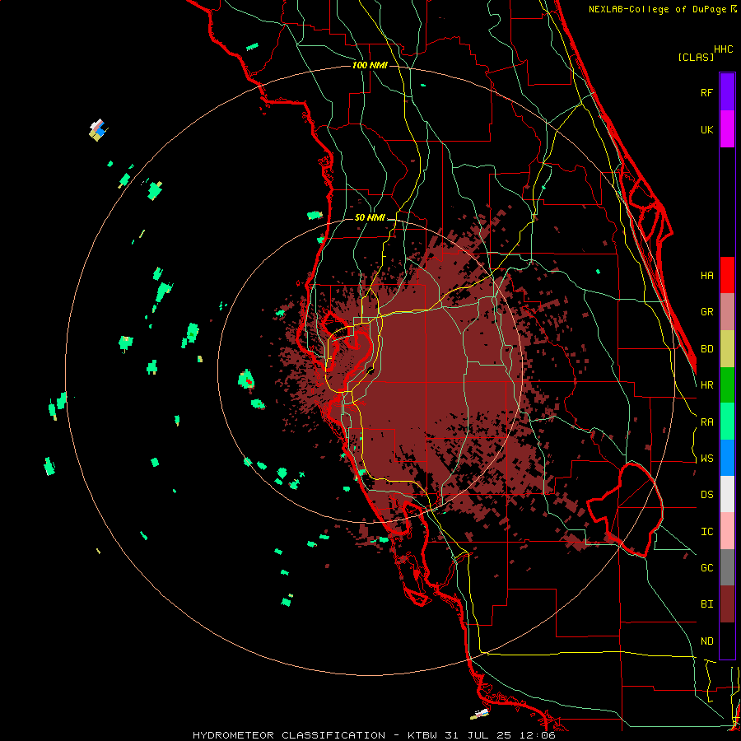The image size is (741, 741).
Task: Select the light pink IC legend swatch
Action: click(x=727, y=531)
